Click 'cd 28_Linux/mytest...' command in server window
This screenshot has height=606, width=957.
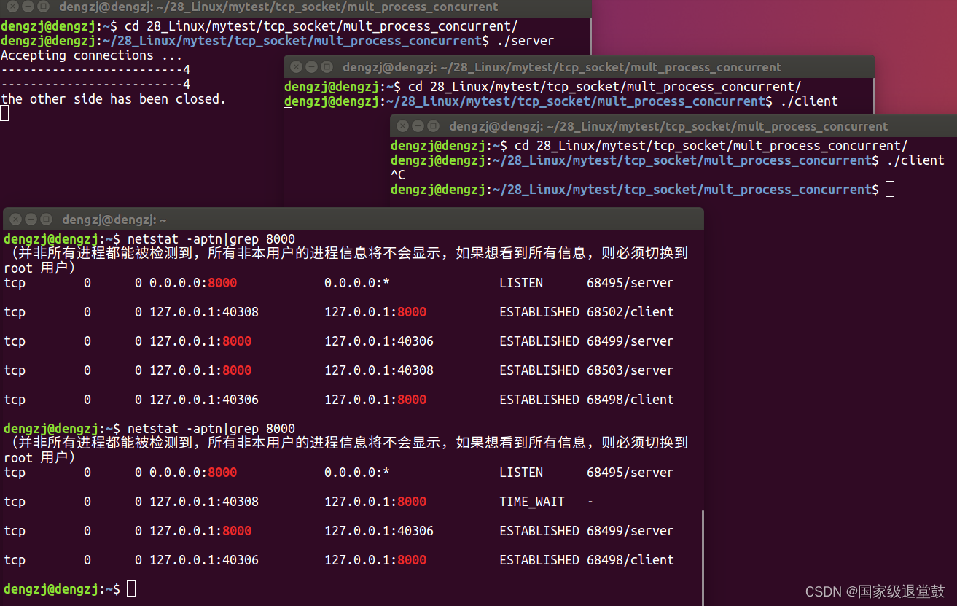click(x=321, y=26)
